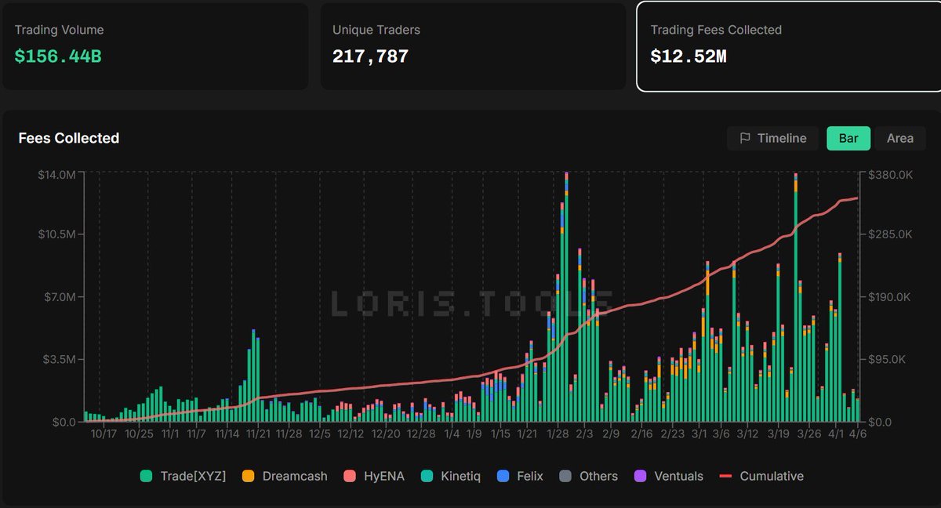Image resolution: width=941 pixels, height=508 pixels.
Task: Click the orange Dreamcash legend swatch
Action: 247,476
